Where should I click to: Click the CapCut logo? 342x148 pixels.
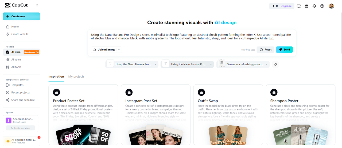point(16,5)
